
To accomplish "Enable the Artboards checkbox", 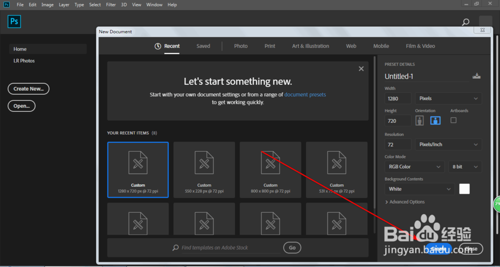I will click(453, 120).
